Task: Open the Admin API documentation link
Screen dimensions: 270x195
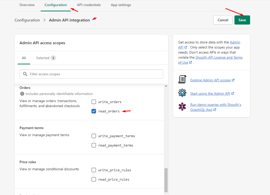Action: point(235,42)
